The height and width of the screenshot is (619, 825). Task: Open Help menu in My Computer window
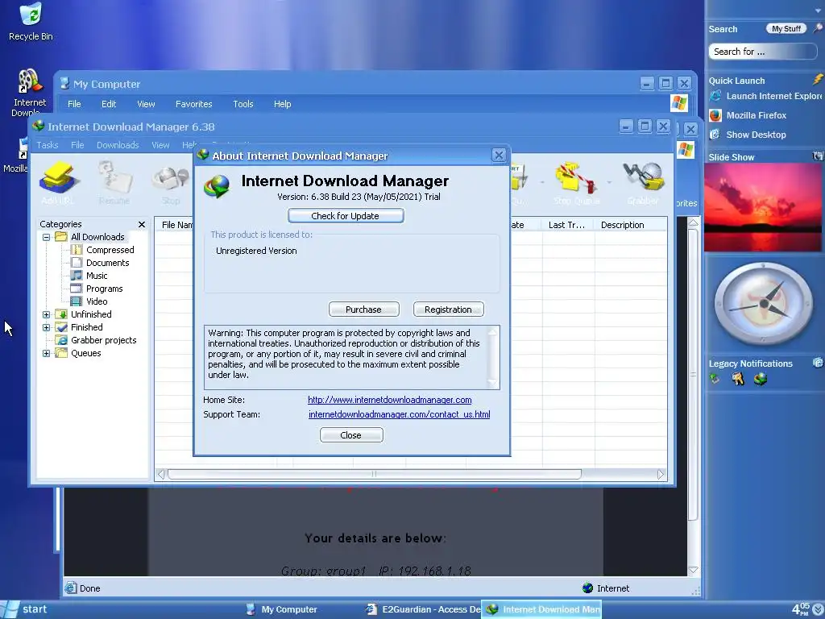point(282,104)
